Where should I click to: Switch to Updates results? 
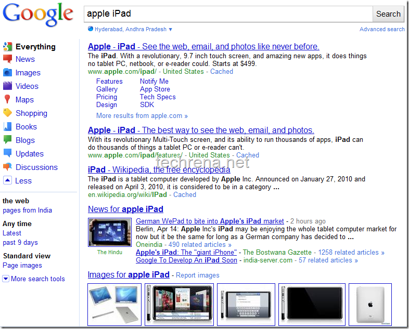30,154
